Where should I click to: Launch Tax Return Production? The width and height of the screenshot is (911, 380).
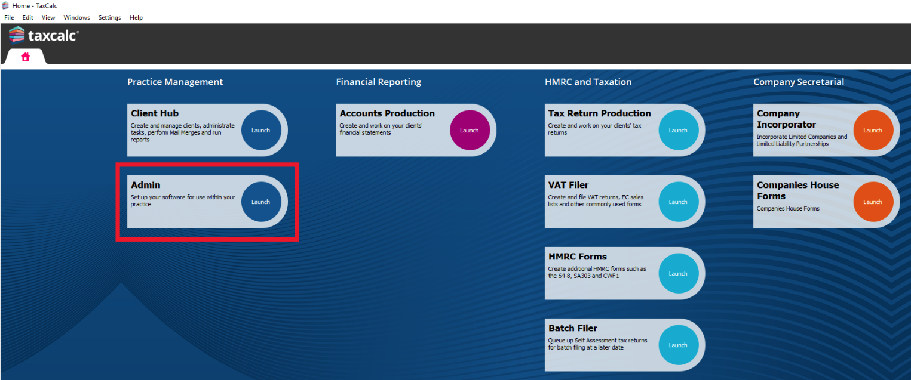(678, 131)
